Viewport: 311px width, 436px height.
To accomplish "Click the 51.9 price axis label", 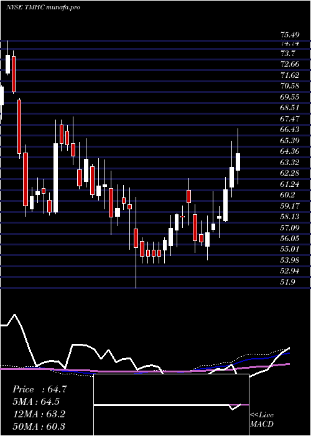I will click(x=288, y=282).
